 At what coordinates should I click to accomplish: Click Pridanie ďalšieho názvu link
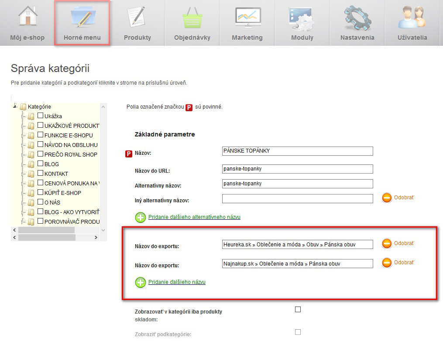pyautogui.click(x=177, y=282)
